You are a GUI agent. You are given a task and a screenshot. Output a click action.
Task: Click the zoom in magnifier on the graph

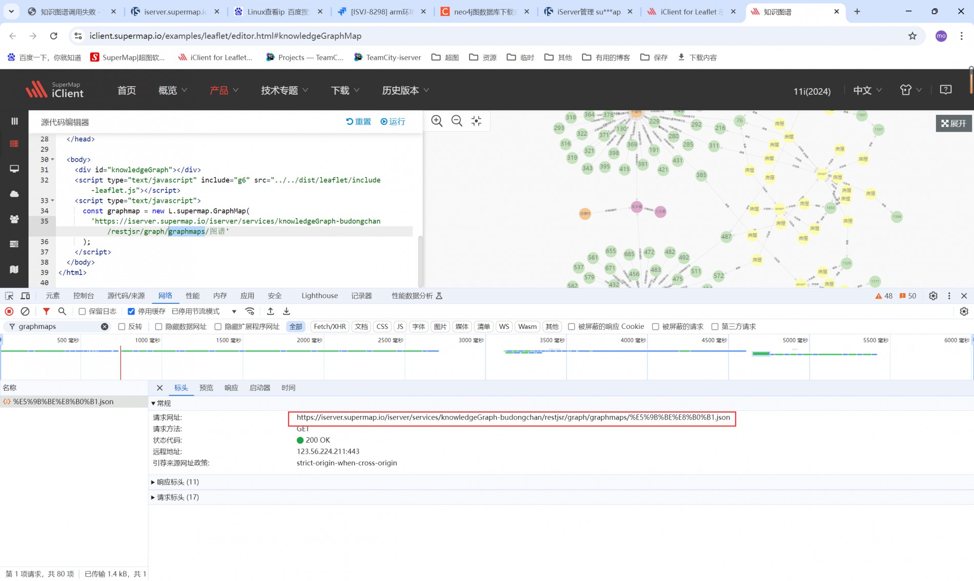click(437, 121)
